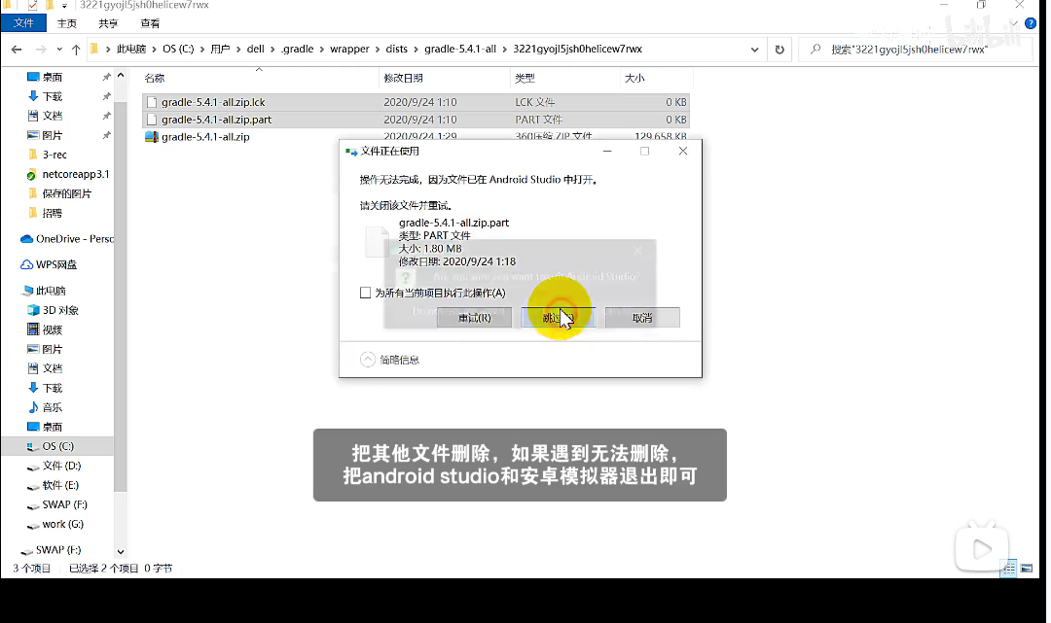
Task: Go back with the Back arrow
Action: [17, 49]
